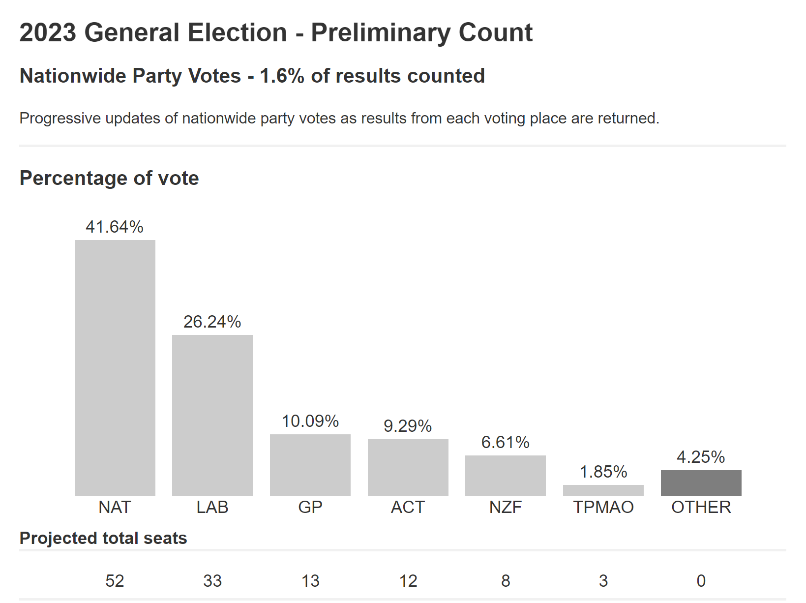The height and width of the screenshot is (603, 806).
Task: Click the projected 33 seats value
Action: (212, 581)
